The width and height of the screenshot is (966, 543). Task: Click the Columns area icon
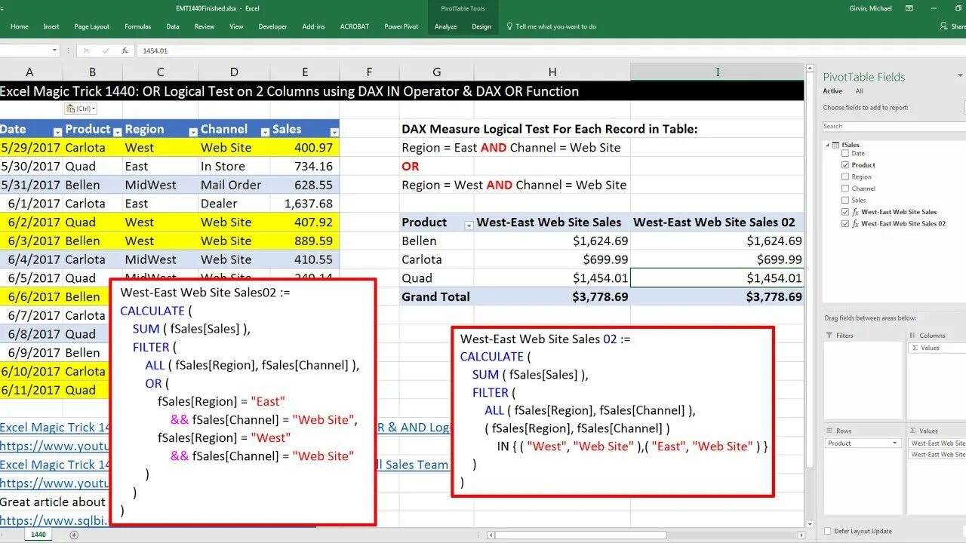click(913, 336)
